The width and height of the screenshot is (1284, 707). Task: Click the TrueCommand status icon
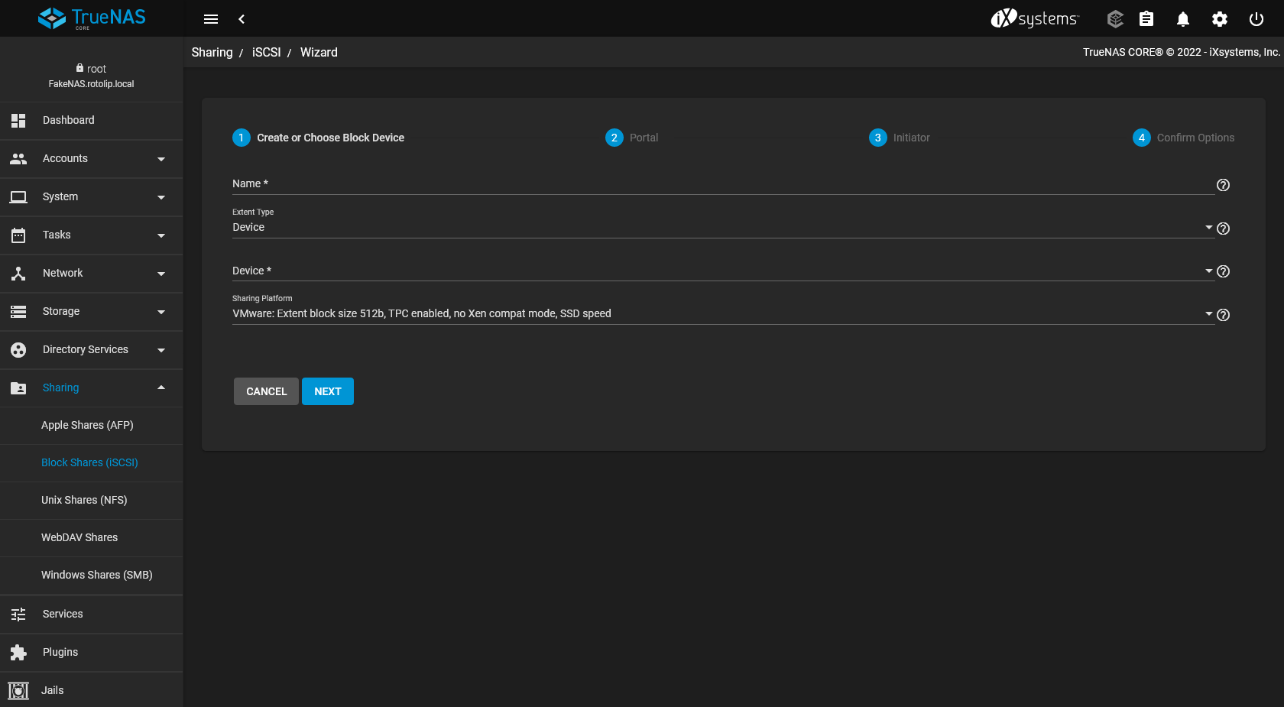(x=1114, y=18)
